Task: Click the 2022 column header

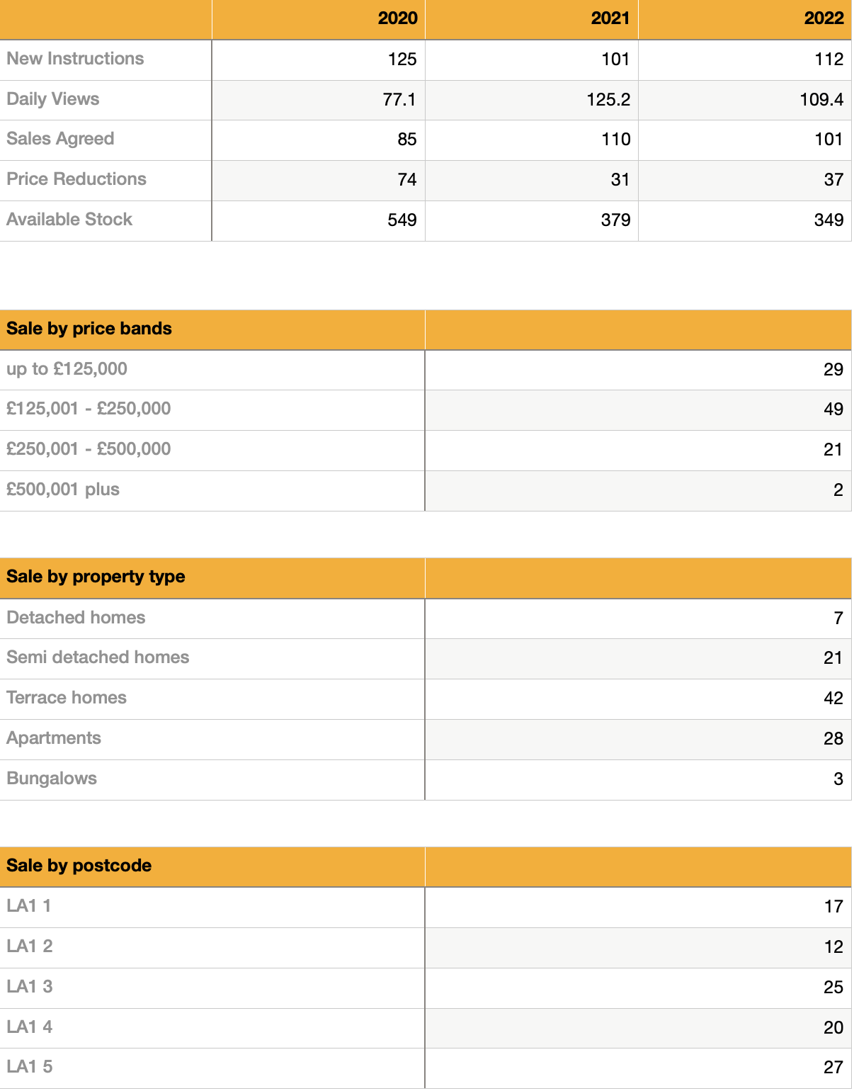Action: coord(823,18)
